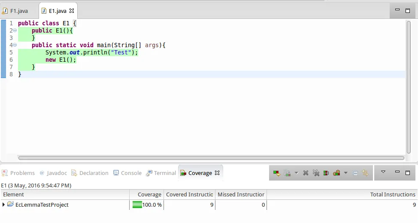Screen dimensions: 418x223
Task: Click Merge Sessions icon
Action: [326, 173]
